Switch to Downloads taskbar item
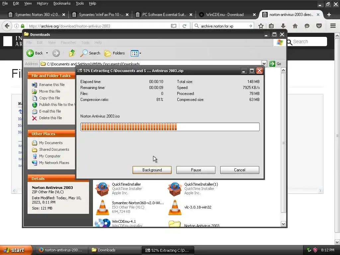Image resolution: width=340 pixels, height=255 pixels. pyautogui.click(x=114, y=250)
